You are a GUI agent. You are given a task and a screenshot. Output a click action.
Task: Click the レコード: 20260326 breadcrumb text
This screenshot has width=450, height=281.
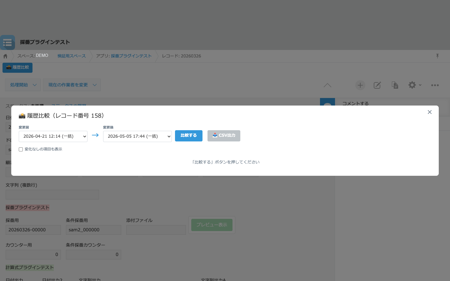(182, 56)
